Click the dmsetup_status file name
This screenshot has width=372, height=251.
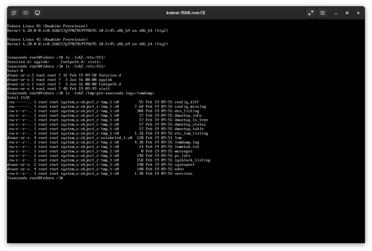[x=190, y=125]
